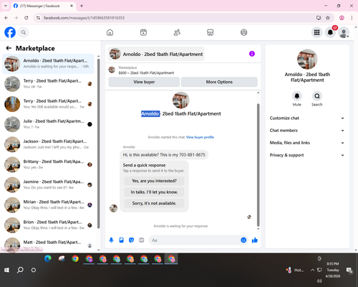Screen dimensions: 358x287
Task: Open the account profile menu
Action: pyautogui.click(x=344, y=32)
